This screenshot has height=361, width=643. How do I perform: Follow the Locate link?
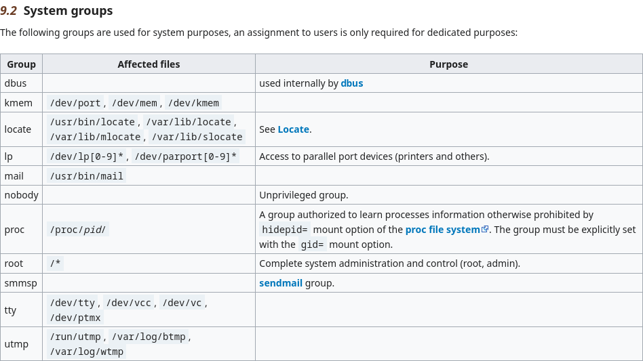pyautogui.click(x=293, y=129)
